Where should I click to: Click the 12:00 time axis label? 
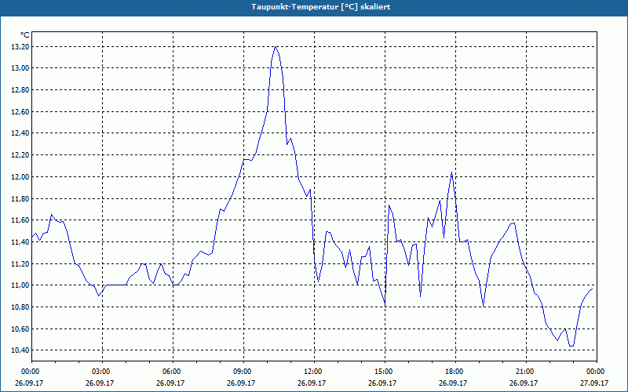pyautogui.click(x=314, y=372)
